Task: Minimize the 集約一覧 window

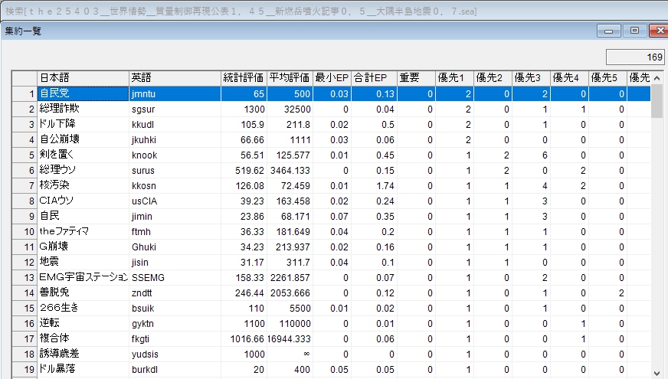Action: 611,31
